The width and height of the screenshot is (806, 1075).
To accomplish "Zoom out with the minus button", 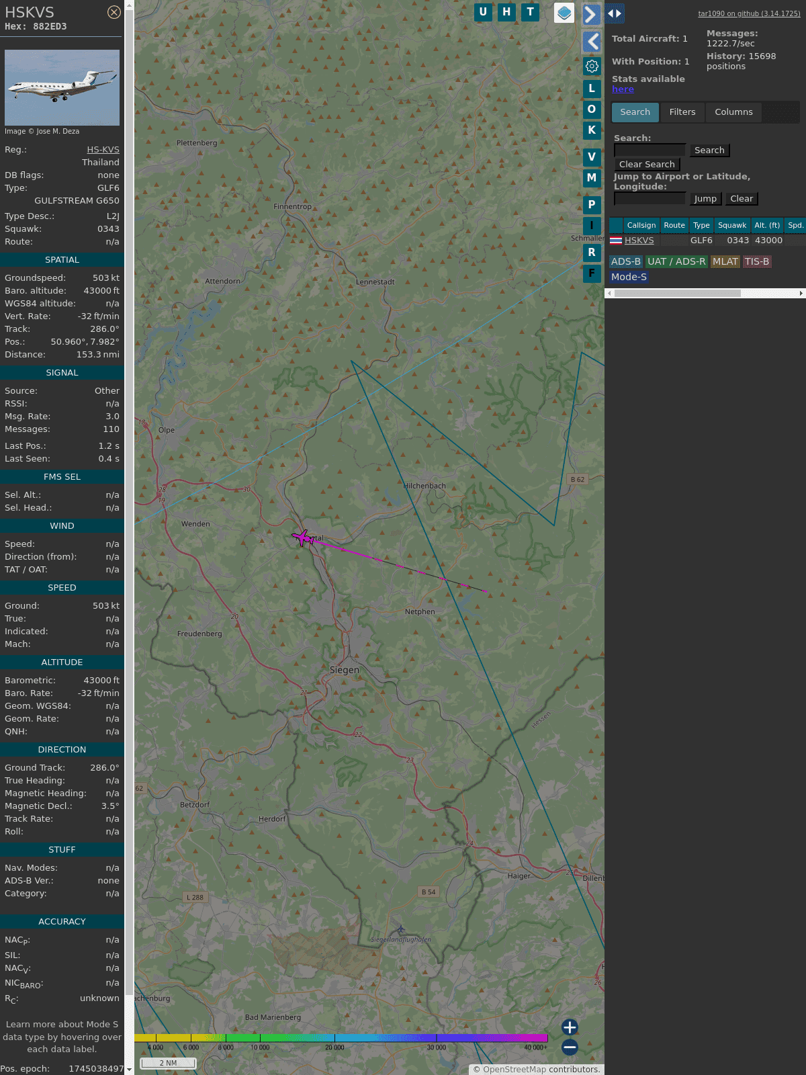I will click(x=570, y=1047).
